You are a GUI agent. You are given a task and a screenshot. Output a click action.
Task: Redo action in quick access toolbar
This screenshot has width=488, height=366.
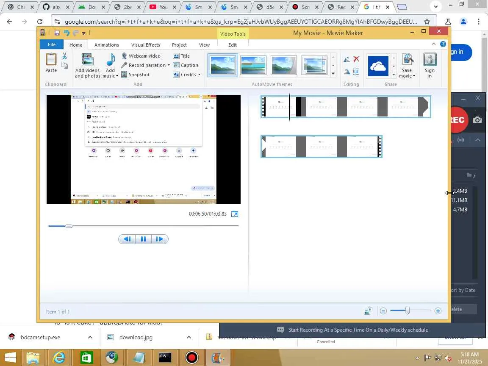(76, 33)
